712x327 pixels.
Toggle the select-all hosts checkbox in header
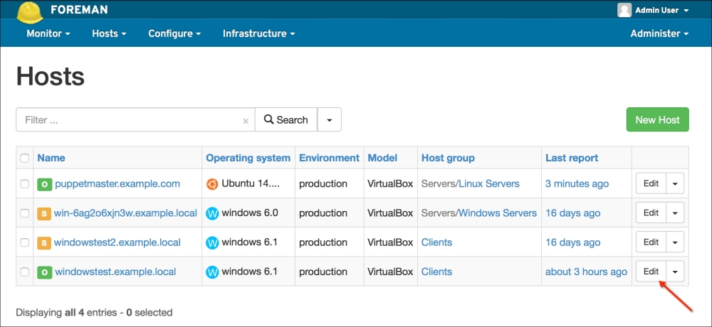pyautogui.click(x=25, y=158)
